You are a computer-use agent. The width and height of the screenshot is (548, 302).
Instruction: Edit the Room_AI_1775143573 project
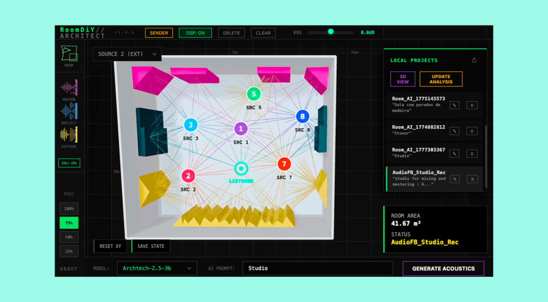tap(454, 105)
